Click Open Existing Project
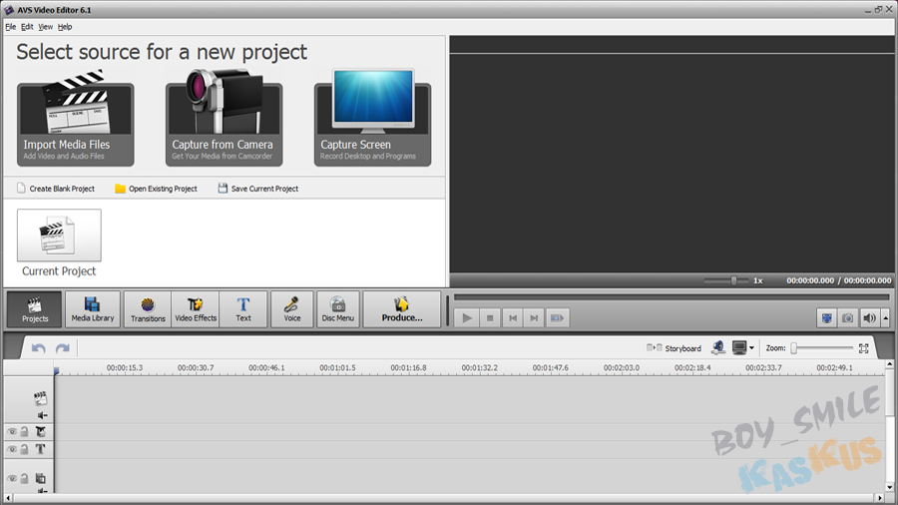 click(156, 189)
